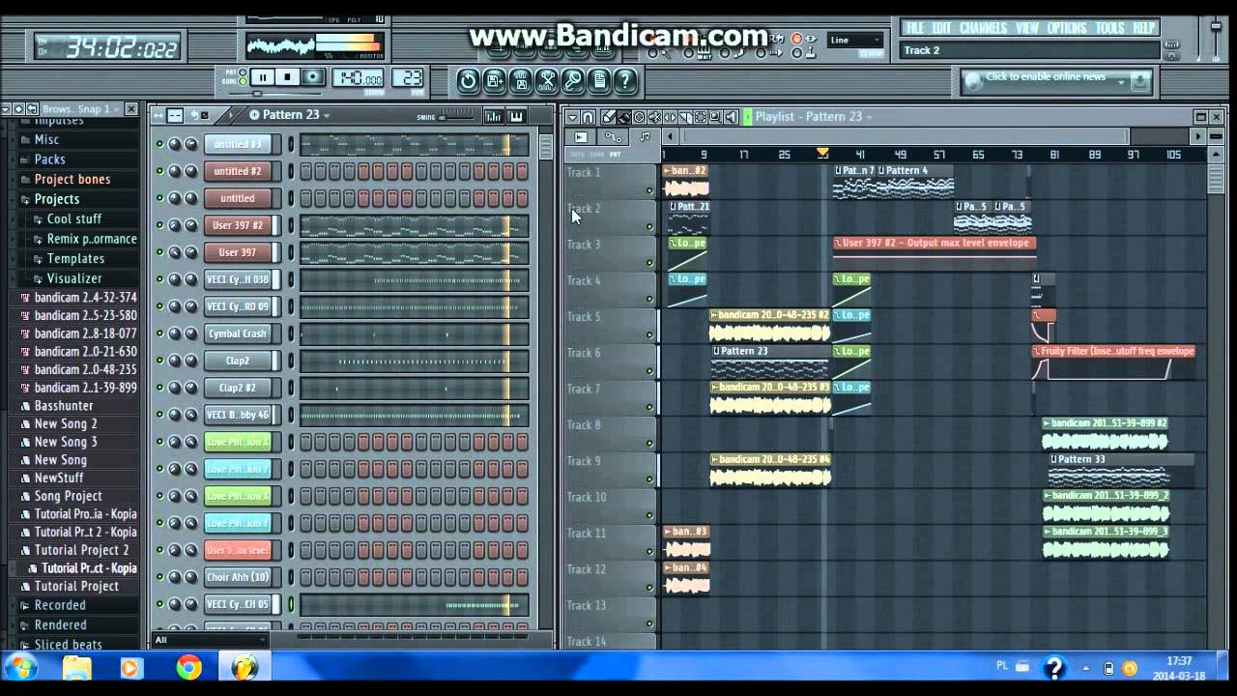This screenshot has height=696, width=1237.
Task: Open the Playlist - Pattern 23 title dropdown
Action: point(869,117)
